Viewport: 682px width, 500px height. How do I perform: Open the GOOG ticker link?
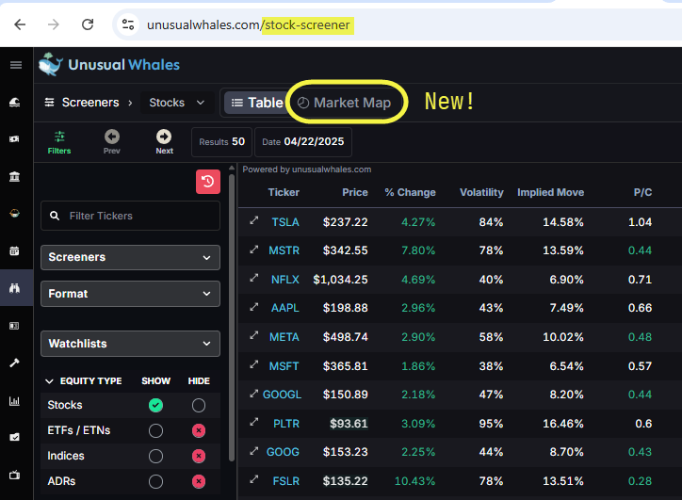point(283,452)
